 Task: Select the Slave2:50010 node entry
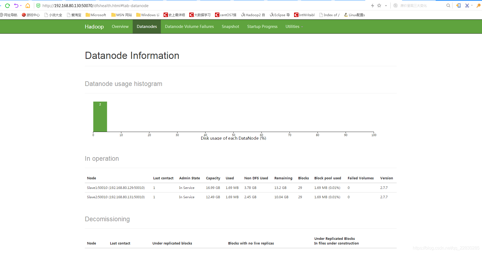(116, 197)
